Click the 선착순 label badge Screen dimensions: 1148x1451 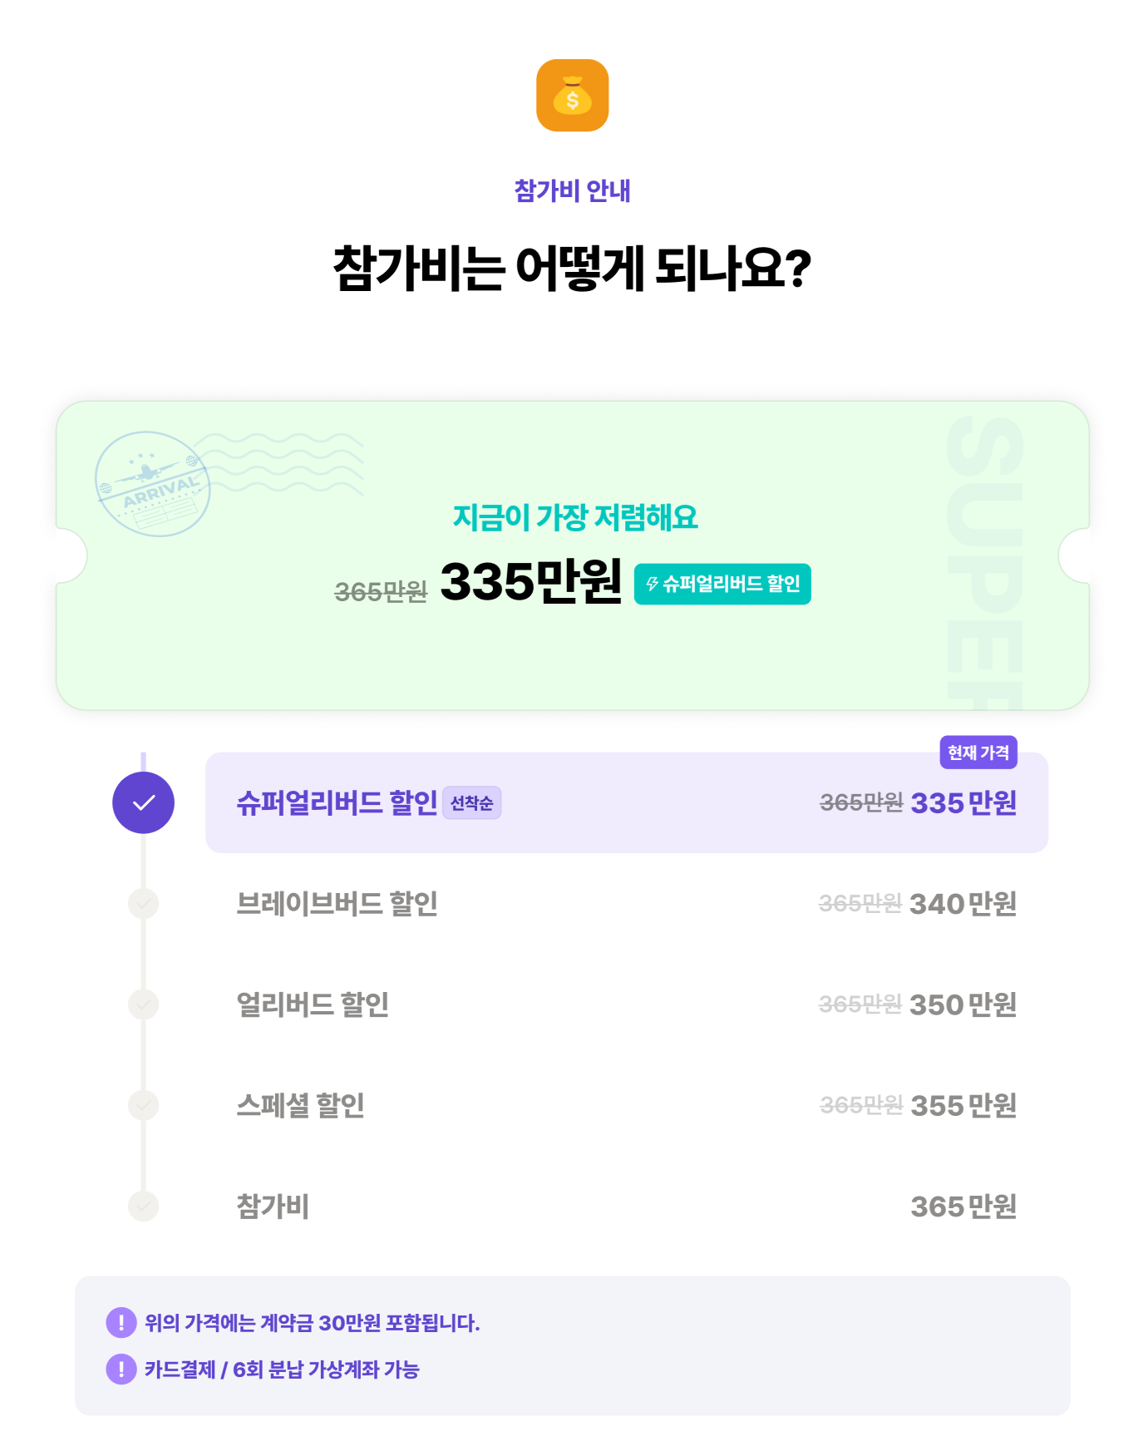472,803
